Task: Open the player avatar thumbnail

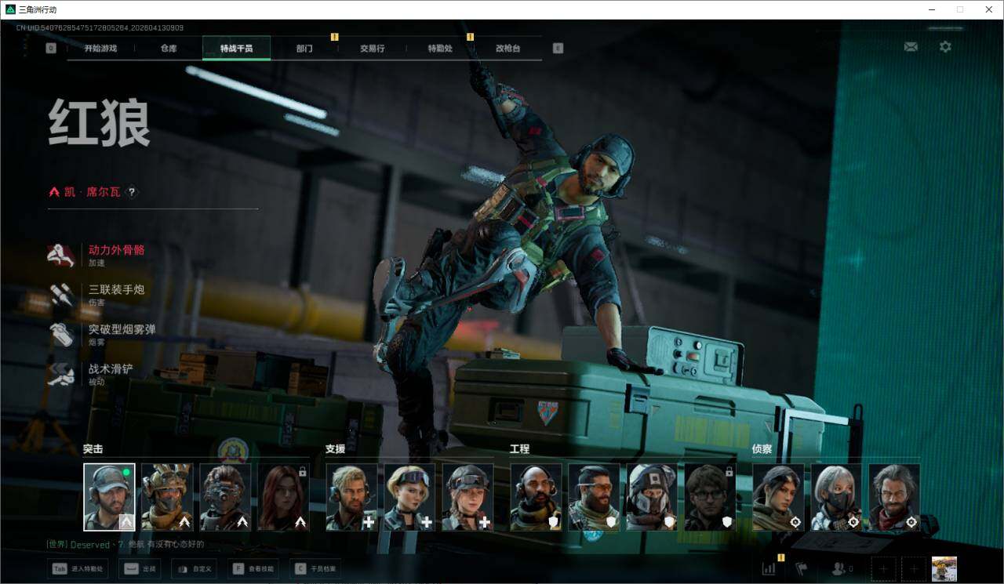Action: [944, 569]
